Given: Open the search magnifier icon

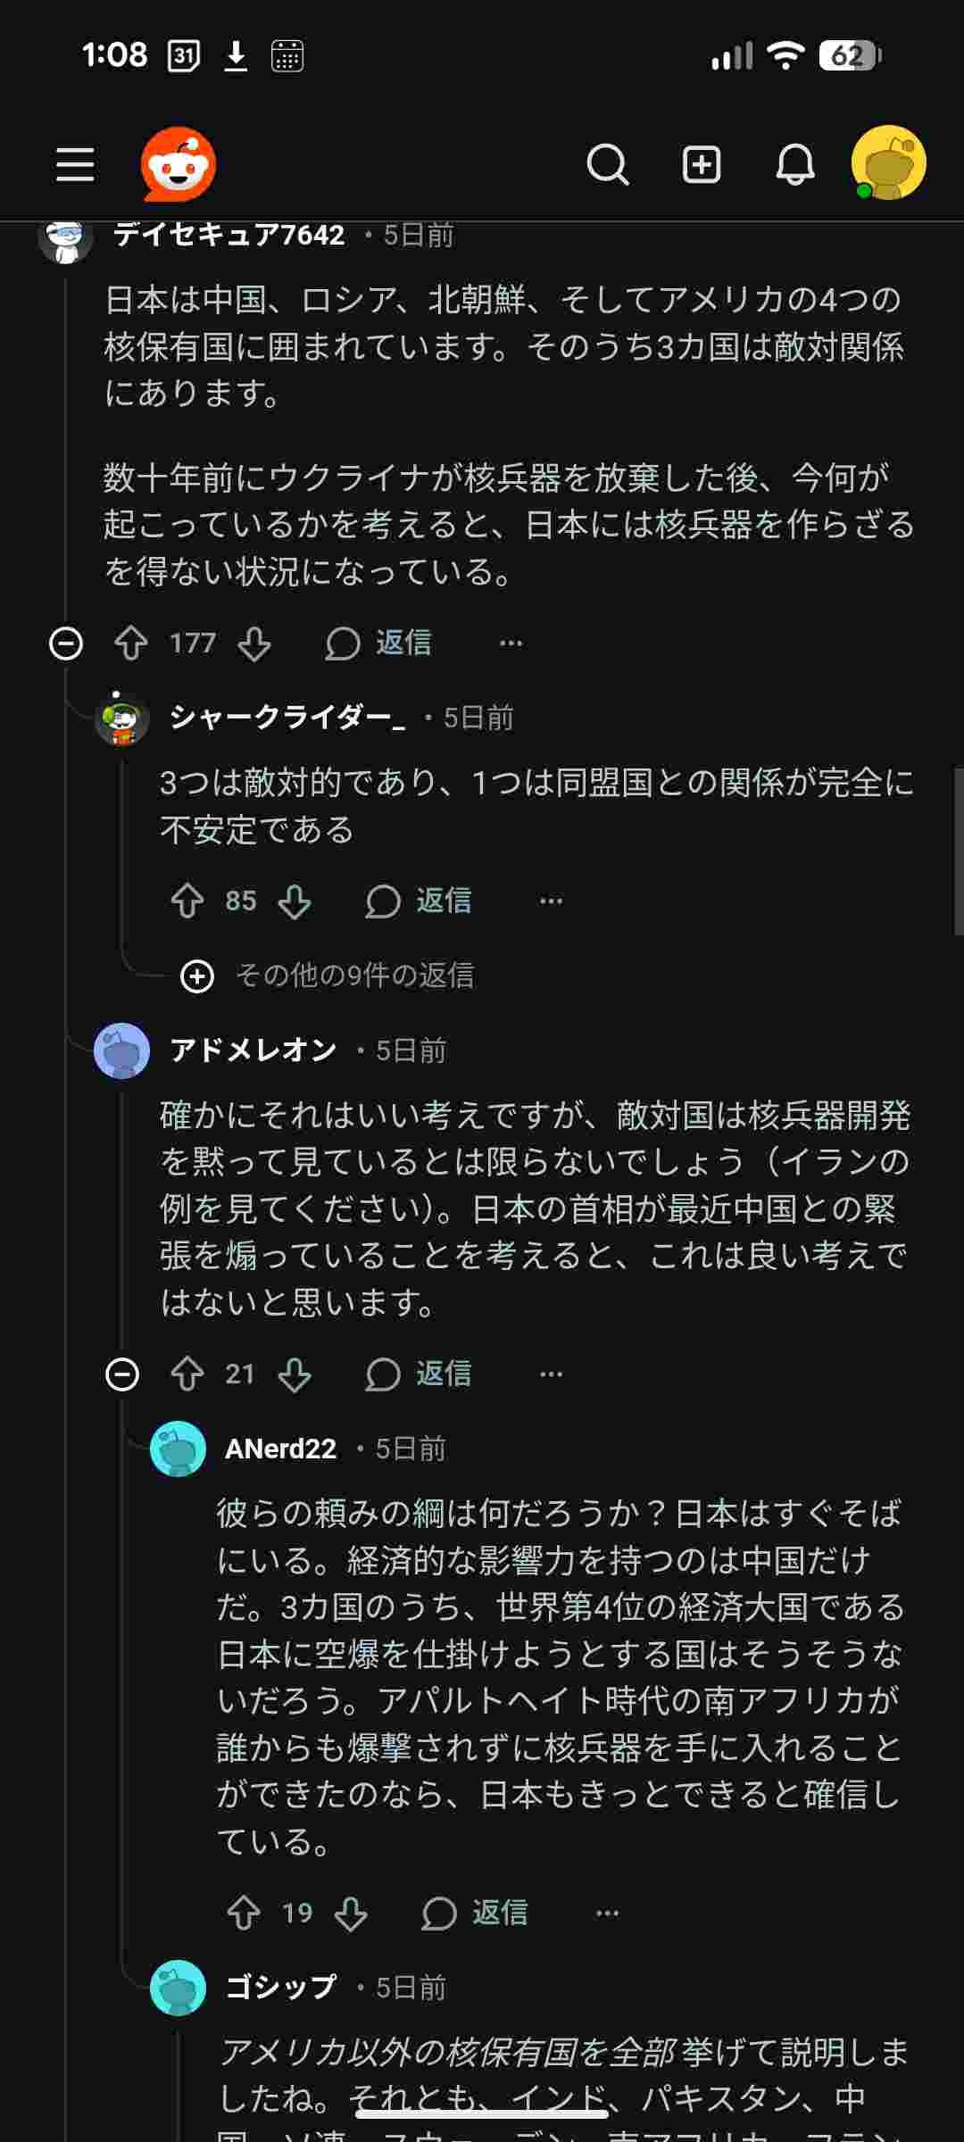Looking at the screenshot, I should pos(608,165).
